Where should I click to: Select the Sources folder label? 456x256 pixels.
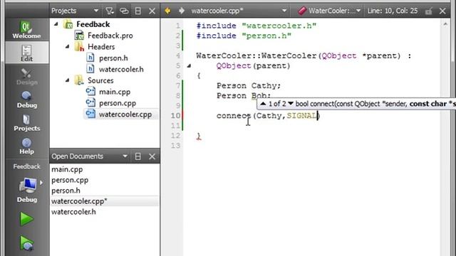[100, 80]
